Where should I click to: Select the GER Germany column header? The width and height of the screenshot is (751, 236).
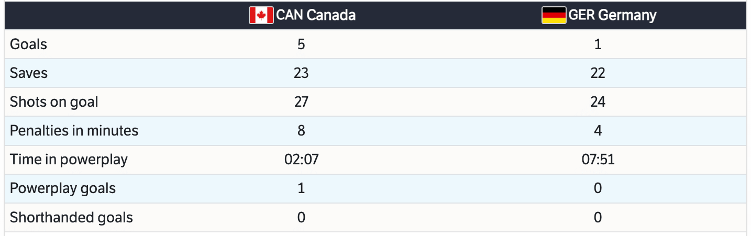[x=612, y=15]
